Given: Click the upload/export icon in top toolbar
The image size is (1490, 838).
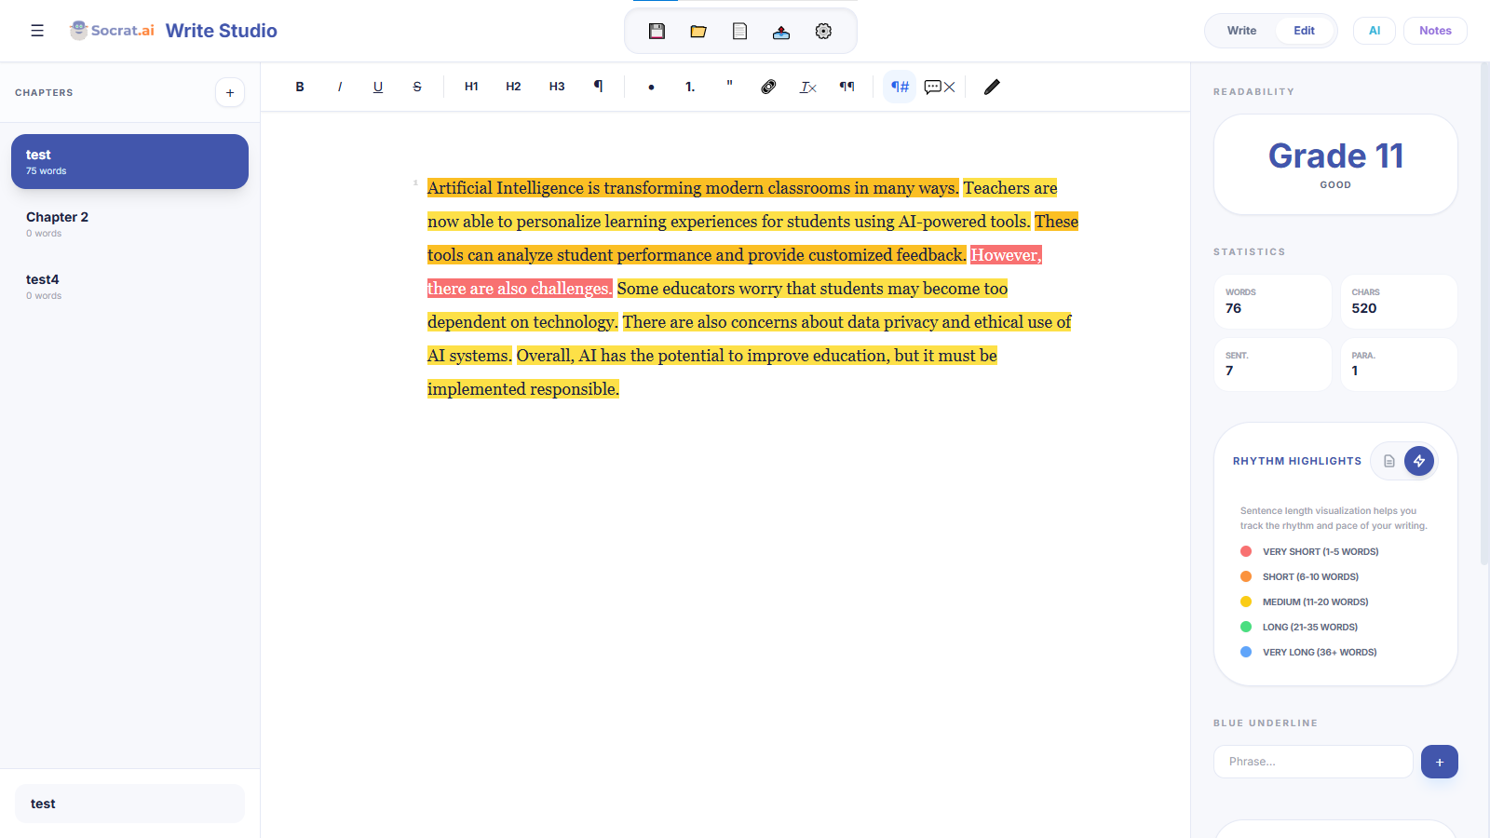Looking at the screenshot, I should pyautogui.click(x=781, y=31).
